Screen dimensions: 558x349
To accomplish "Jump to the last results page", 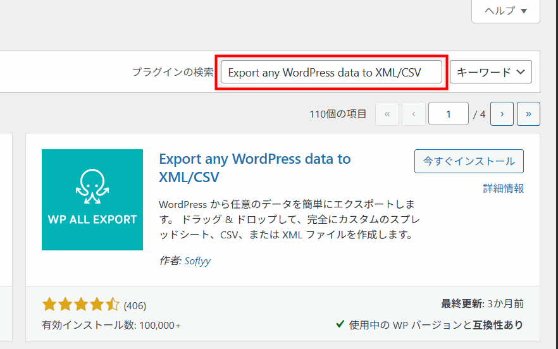I will tap(528, 114).
